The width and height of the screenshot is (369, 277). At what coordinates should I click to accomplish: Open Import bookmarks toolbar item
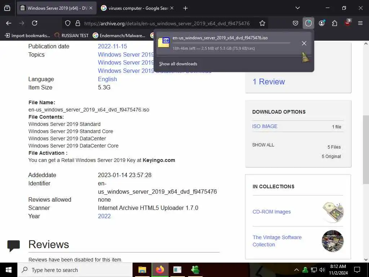tap(27, 36)
